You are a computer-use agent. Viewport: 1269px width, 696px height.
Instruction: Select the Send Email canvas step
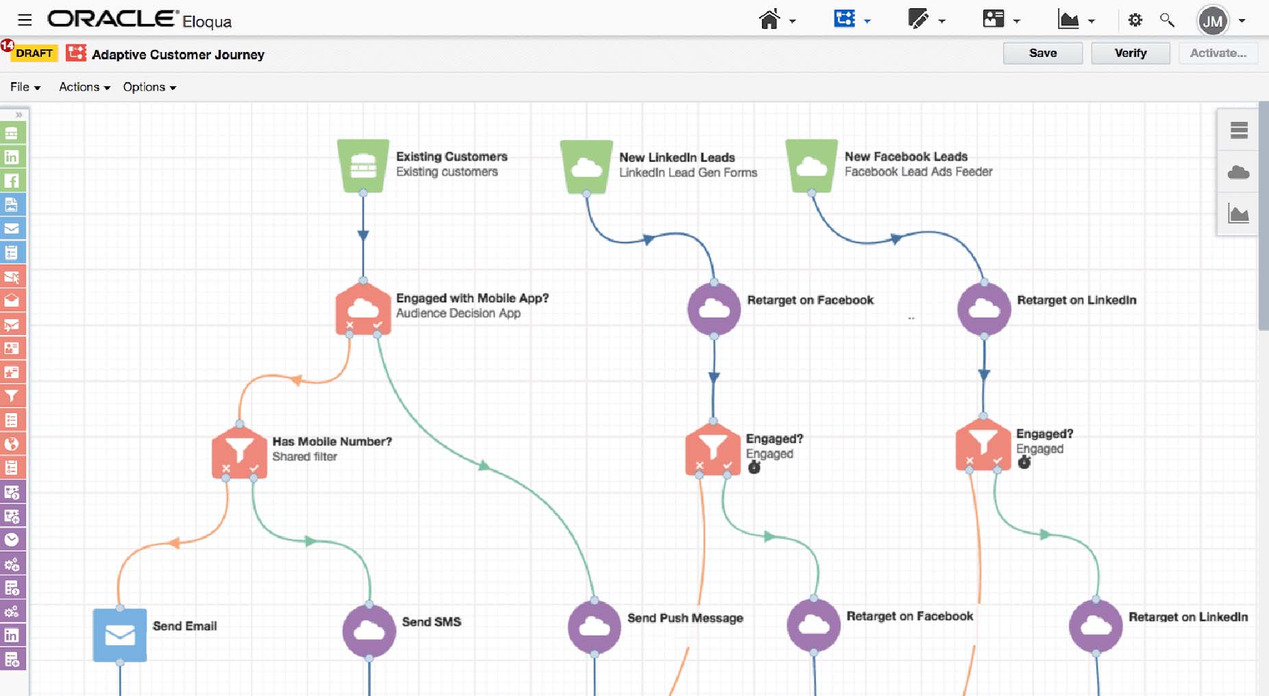pos(120,634)
